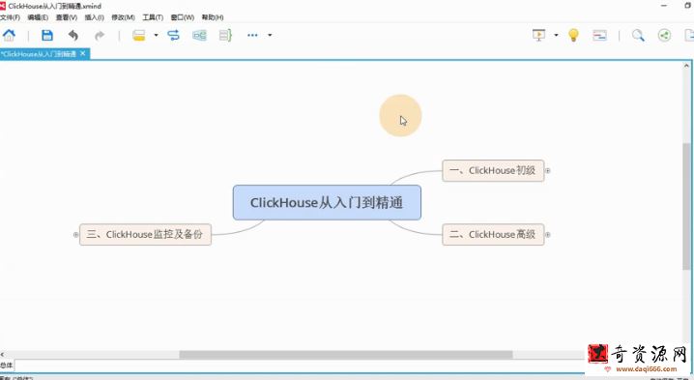Screen dimensions: 694x380
Task: Select central topic ClickHouse从入门到精通
Action: coord(327,202)
